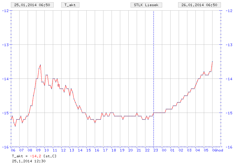Screen dimensions: 236x164
Task: Click the lowest dip point near hour 06 start
Action: (15, 126)
